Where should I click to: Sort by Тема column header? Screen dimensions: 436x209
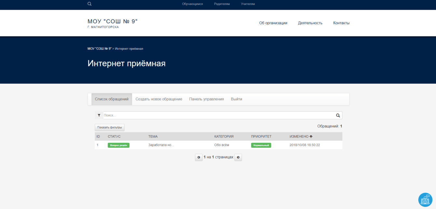(x=153, y=137)
